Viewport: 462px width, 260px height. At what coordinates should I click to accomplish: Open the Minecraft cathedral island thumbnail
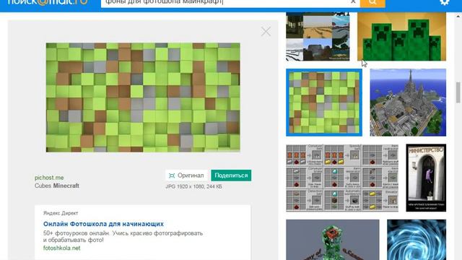408,103
